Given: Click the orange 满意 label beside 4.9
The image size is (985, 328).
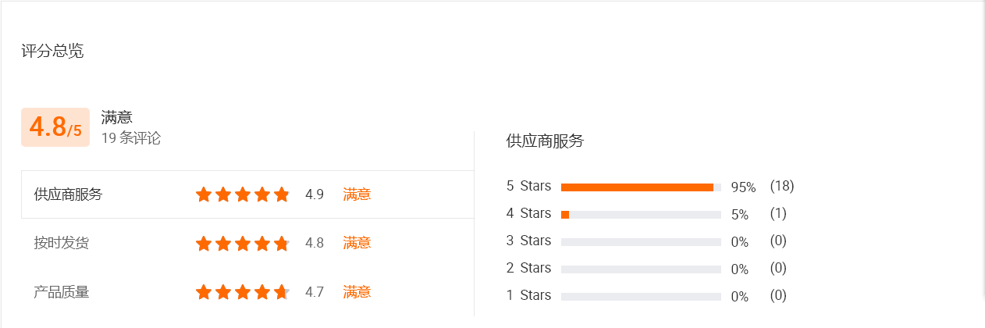Looking at the screenshot, I should [x=357, y=194].
